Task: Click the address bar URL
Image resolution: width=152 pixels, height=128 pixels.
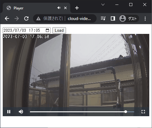Action: [79, 18]
